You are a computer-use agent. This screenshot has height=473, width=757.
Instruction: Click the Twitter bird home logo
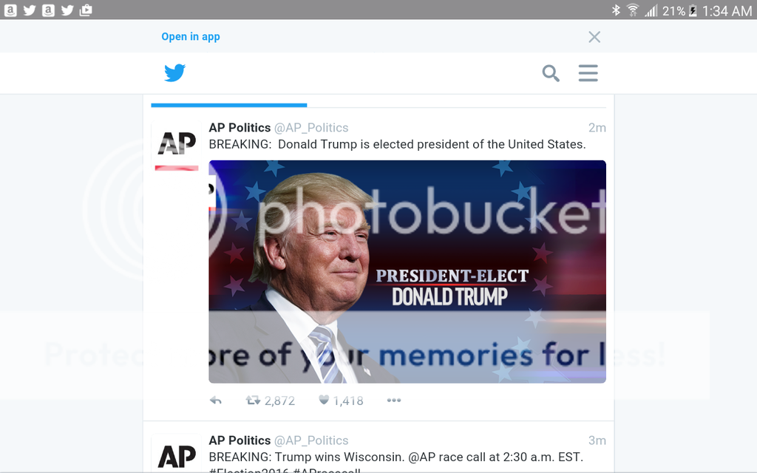pyautogui.click(x=174, y=73)
